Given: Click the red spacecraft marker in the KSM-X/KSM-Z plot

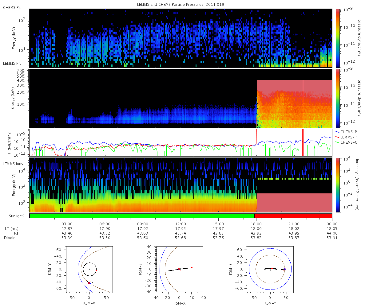Looking at the screenshot, I should click(192, 267).
